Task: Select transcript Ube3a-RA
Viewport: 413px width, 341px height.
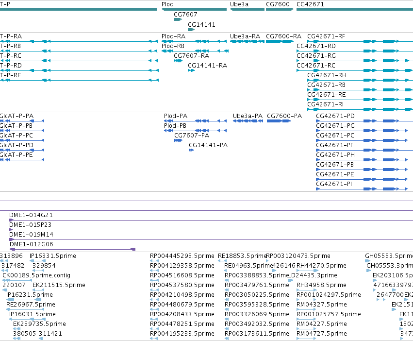Action: click(245, 36)
